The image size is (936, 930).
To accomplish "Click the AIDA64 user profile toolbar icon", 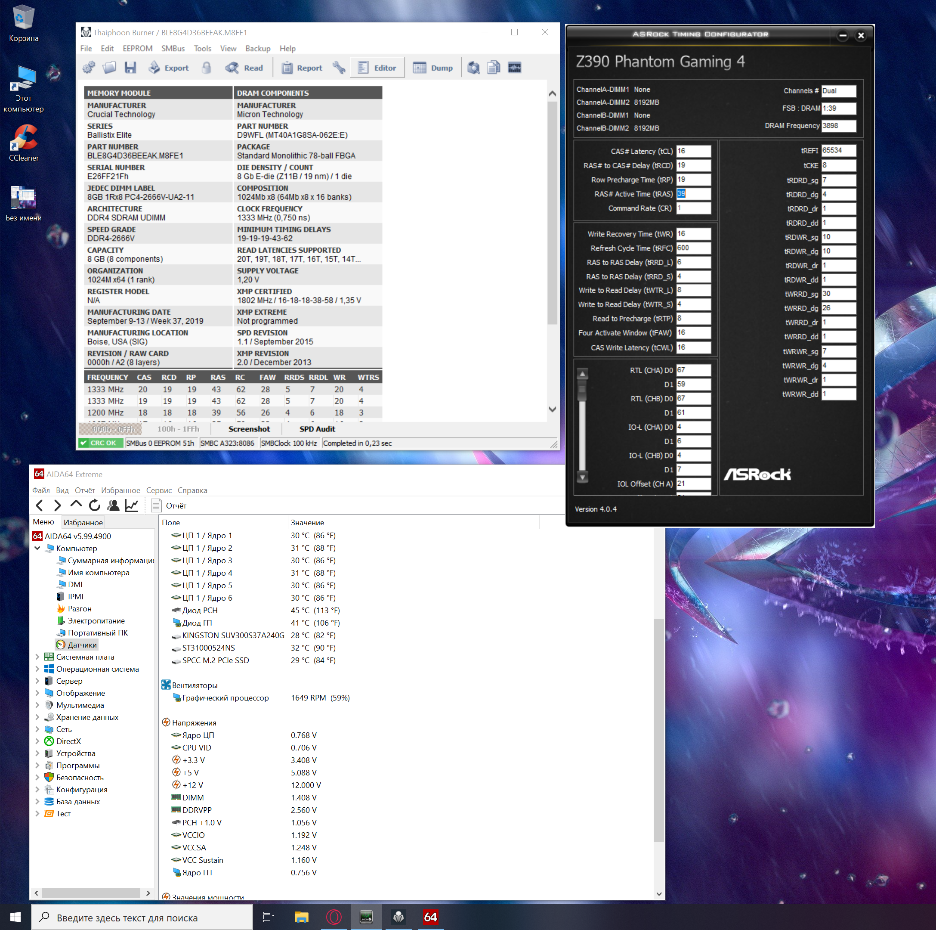I will click(113, 505).
